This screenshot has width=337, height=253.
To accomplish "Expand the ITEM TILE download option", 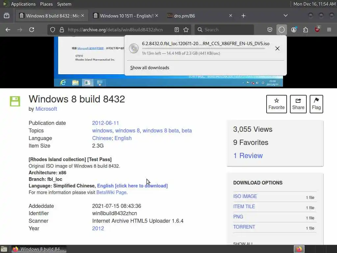I will point(244,207).
